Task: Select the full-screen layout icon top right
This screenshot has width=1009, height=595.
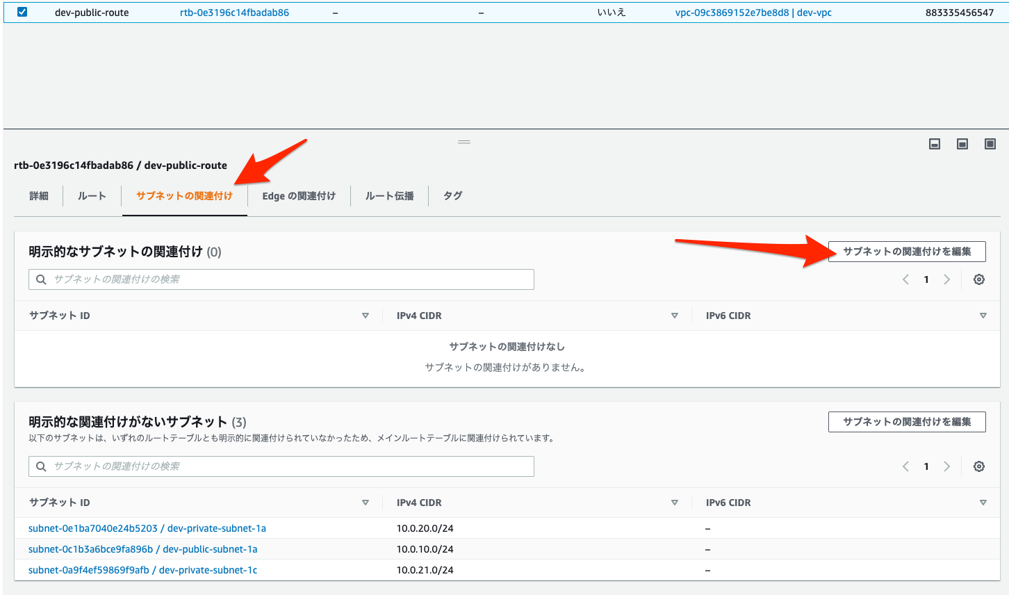Action: [990, 143]
